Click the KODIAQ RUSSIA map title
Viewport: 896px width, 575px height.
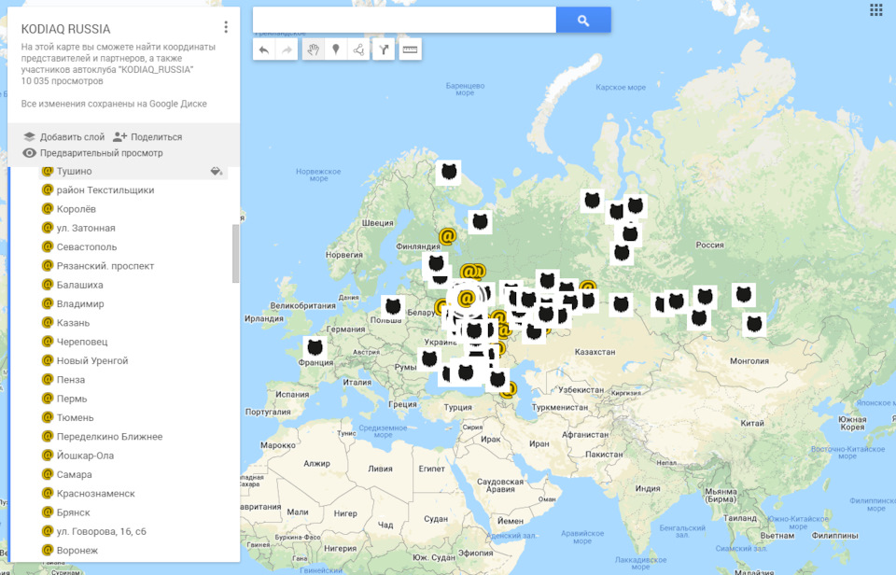coord(65,29)
